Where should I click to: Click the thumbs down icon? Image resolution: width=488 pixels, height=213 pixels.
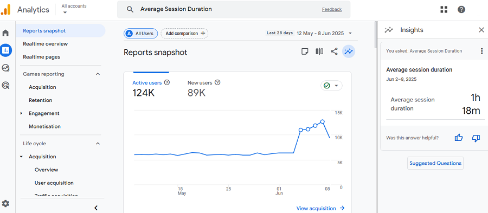coord(476,138)
